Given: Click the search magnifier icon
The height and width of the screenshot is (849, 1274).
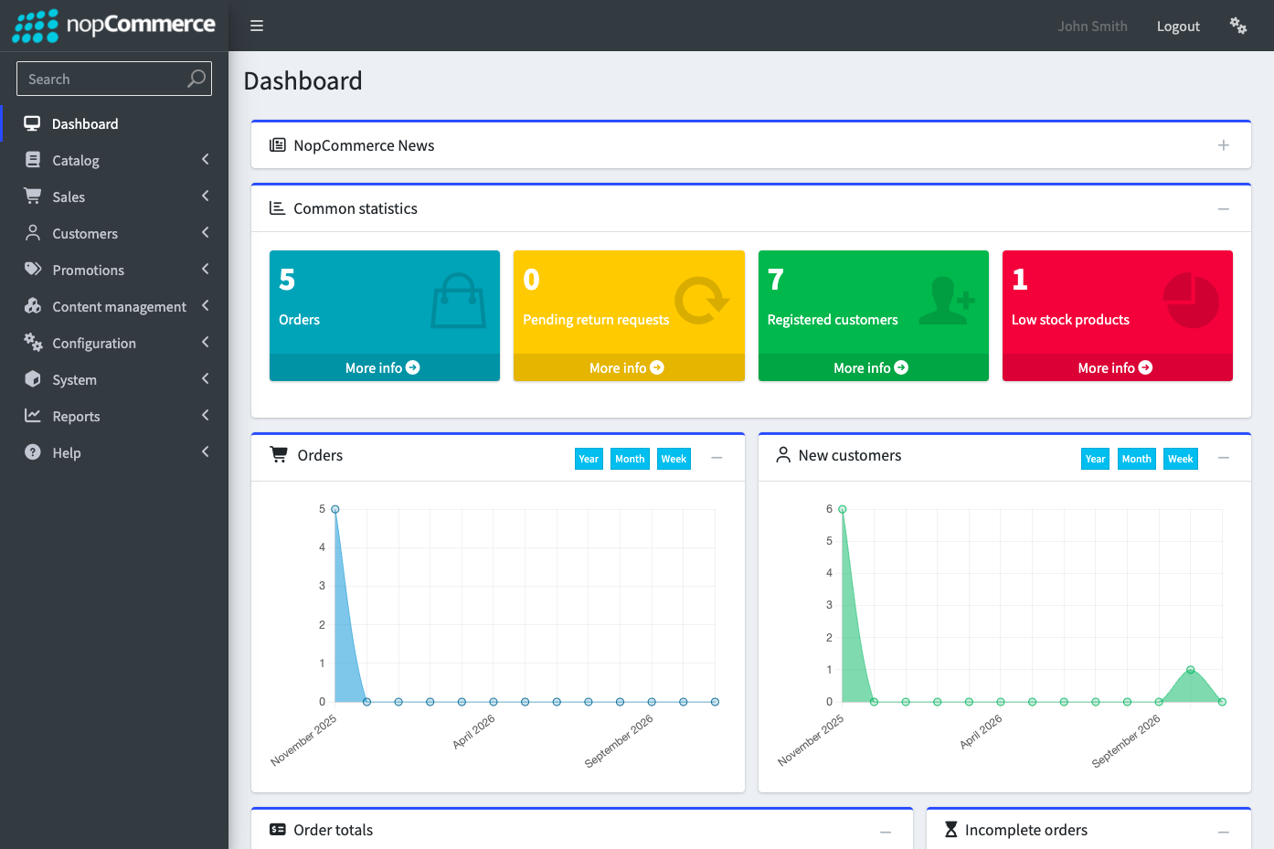Looking at the screenshot, I should click(x=196, y=79).
